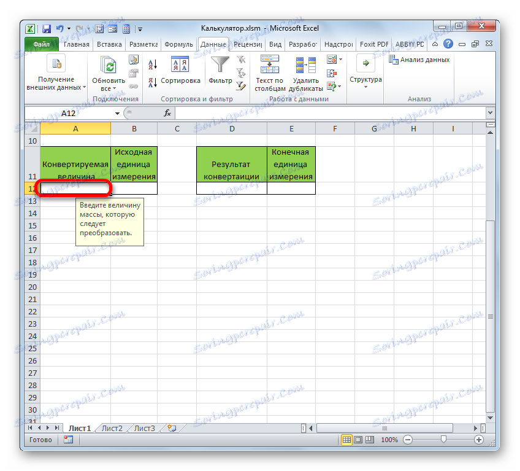Viewport: 520px width, 471px height.
Task: Expand the What-If Analysis dropdown arrow
Action: click(x=340, y=87)
